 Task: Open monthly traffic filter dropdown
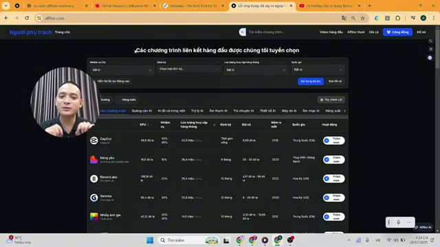click(256, 70)
